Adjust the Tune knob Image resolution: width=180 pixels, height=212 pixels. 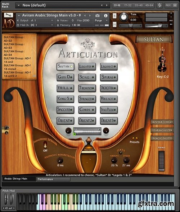(123, 17)
